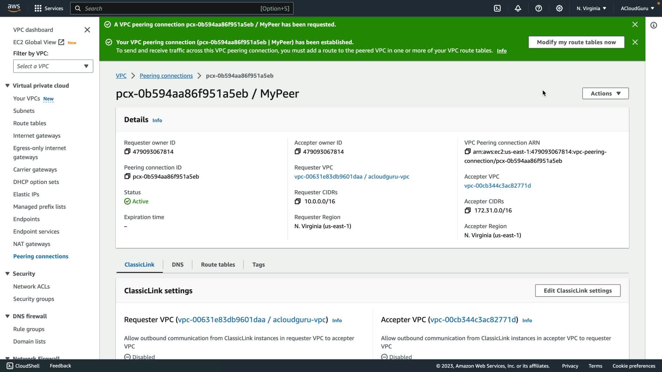Open the info panel icon at right edge
The height and width of the screenshot is (372, 662).
pos(653,25)
